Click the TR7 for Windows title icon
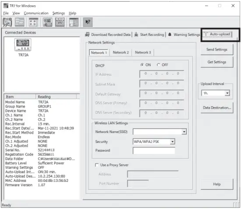Viewport: 241px width, 209px height. (x=6, y=6)
